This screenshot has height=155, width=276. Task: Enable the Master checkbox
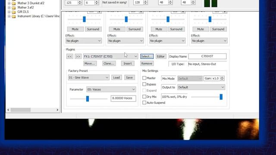pos(144,78)
